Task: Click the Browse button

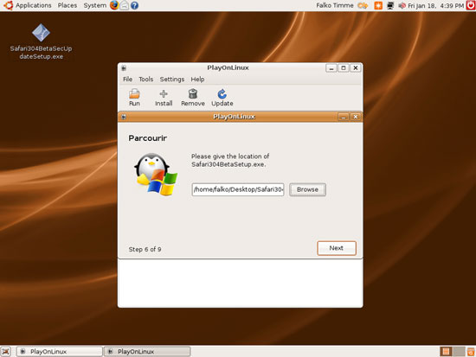Action: [x=307, y=189]
